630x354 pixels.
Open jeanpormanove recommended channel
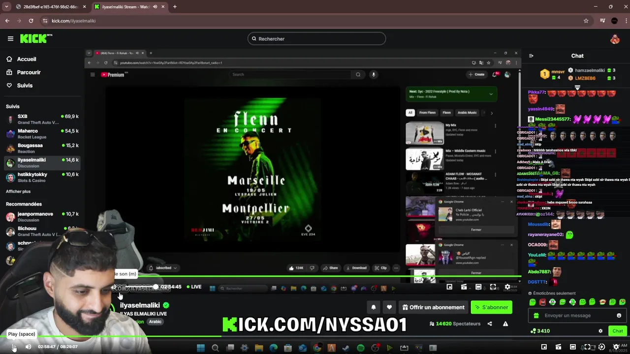[42, 217]
